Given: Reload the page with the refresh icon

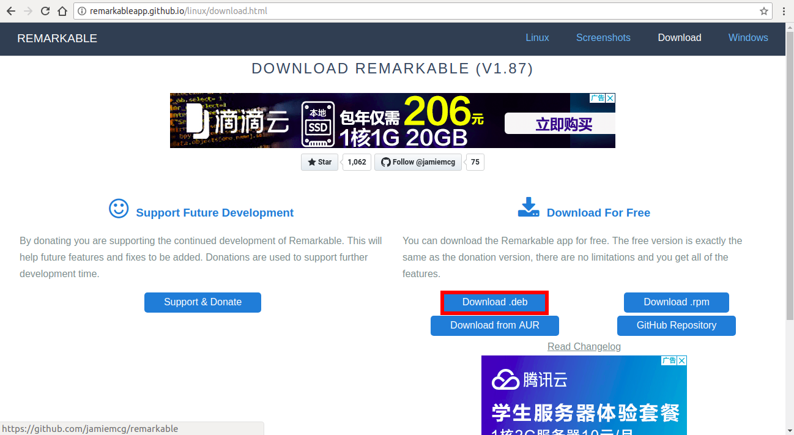Looking at the screenshot, I should click(x=45, y=11).
